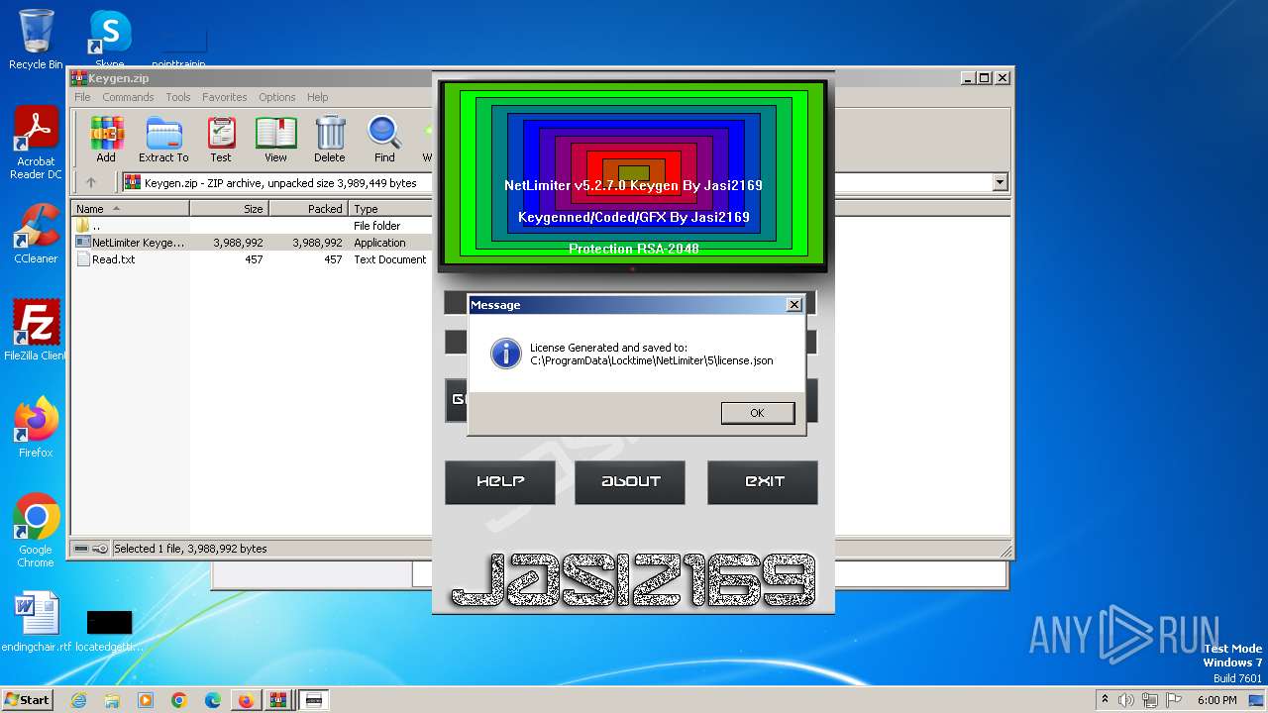
Task: Open Windows Media Player in taskbar
Action: coord(146,700)
